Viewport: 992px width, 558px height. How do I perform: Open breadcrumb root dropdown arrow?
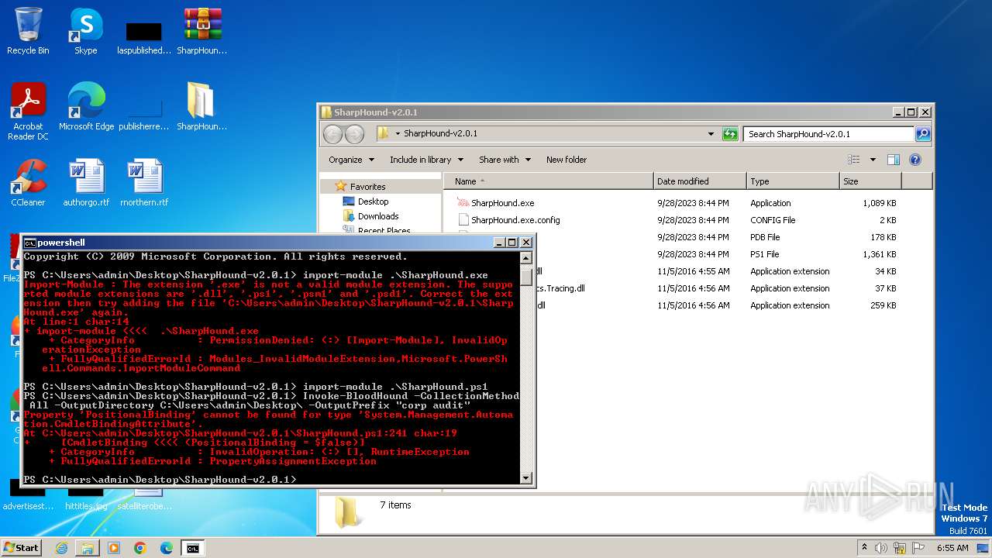[x=398, y=134]
